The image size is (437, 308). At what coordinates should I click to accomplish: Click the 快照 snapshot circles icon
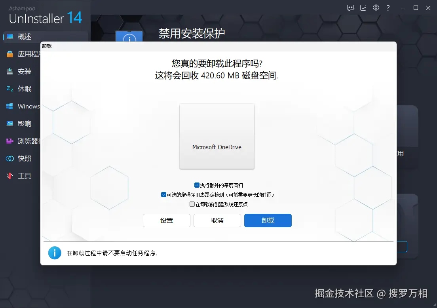point(10,158)
